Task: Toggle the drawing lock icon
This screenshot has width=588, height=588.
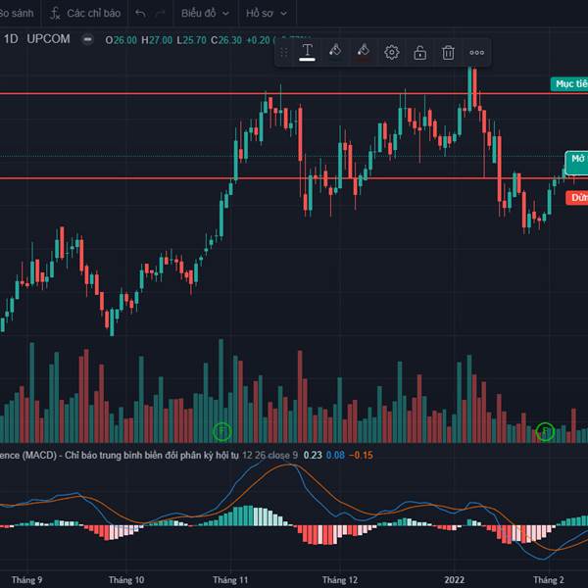Action: click(x=419, y=53)
